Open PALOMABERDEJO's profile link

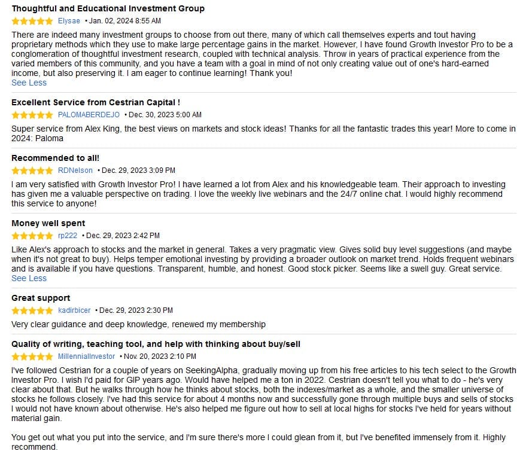89,115
